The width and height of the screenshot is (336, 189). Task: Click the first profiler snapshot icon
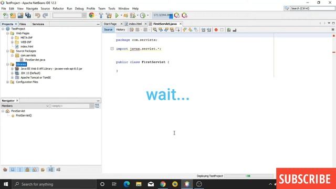coord(177,15)
